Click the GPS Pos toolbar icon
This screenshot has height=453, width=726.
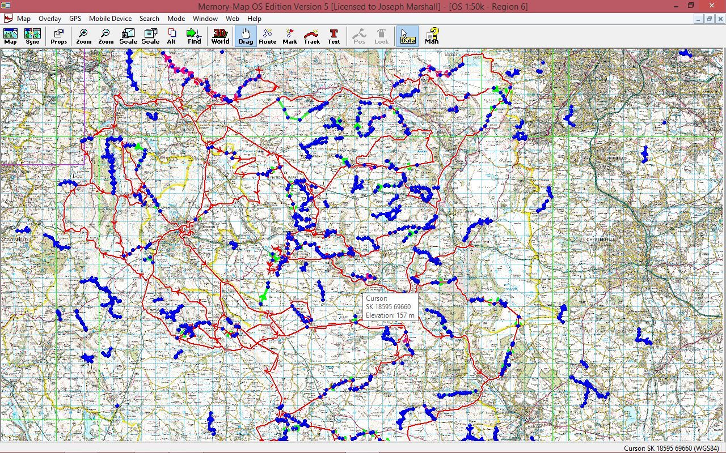click(360, 36)
